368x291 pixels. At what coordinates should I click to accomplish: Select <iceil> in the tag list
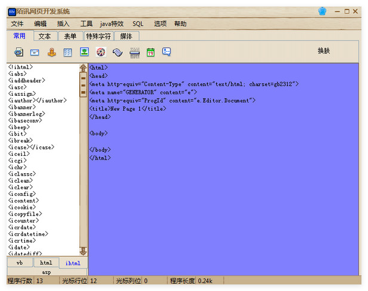pos(19,154)
